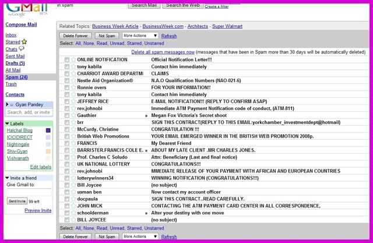
Task: Open the Trash folder
Action: coord(11,84)
